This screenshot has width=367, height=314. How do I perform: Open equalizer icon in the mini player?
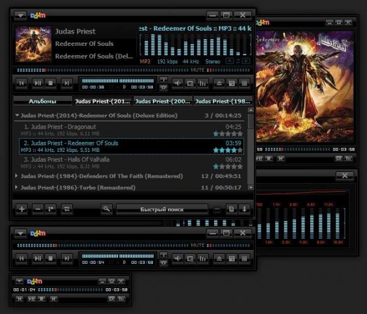click(121, 299)
